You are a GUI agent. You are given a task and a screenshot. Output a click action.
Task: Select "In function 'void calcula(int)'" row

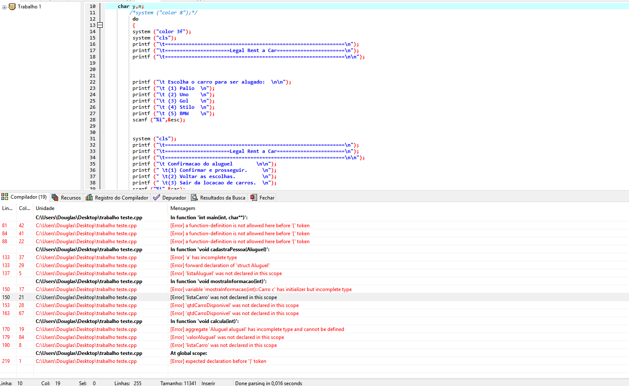314,321
